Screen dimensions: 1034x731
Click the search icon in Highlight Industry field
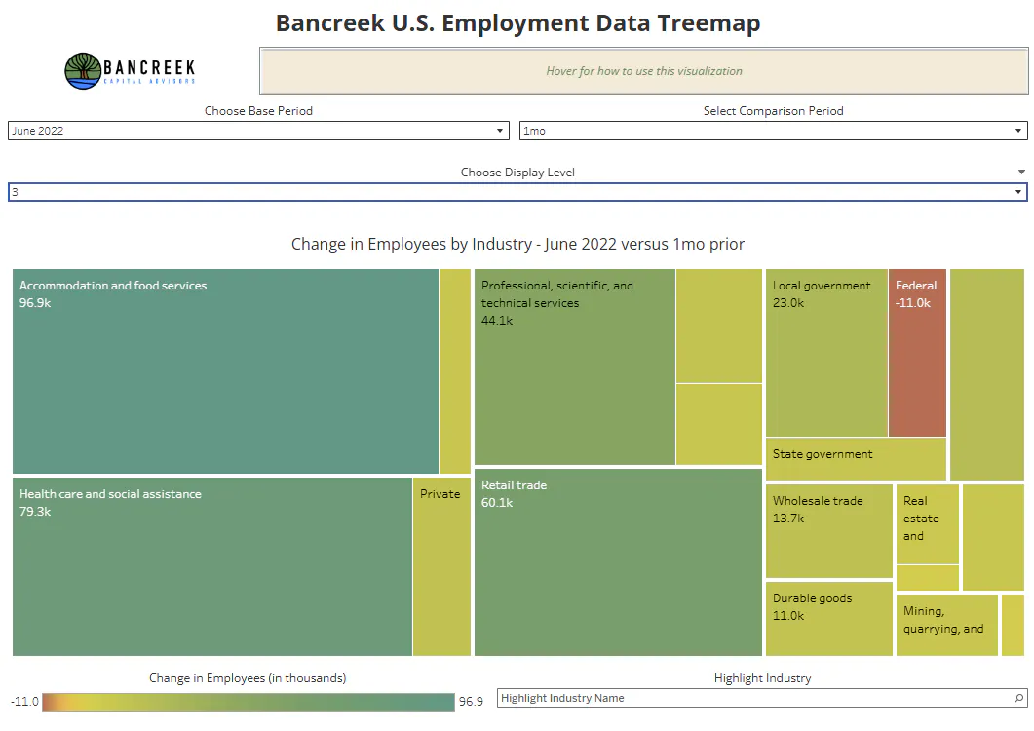click(1018, 698)
